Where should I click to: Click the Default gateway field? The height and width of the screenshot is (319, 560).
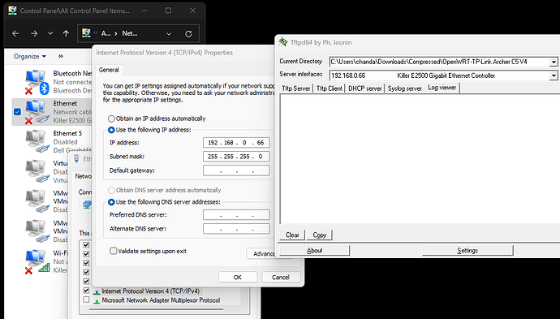click(236, 170)
